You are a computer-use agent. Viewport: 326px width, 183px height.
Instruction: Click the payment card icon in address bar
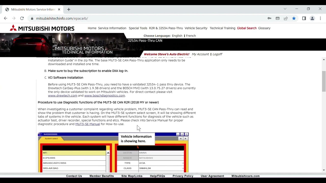pyautogui.click(x=278, y=18)
